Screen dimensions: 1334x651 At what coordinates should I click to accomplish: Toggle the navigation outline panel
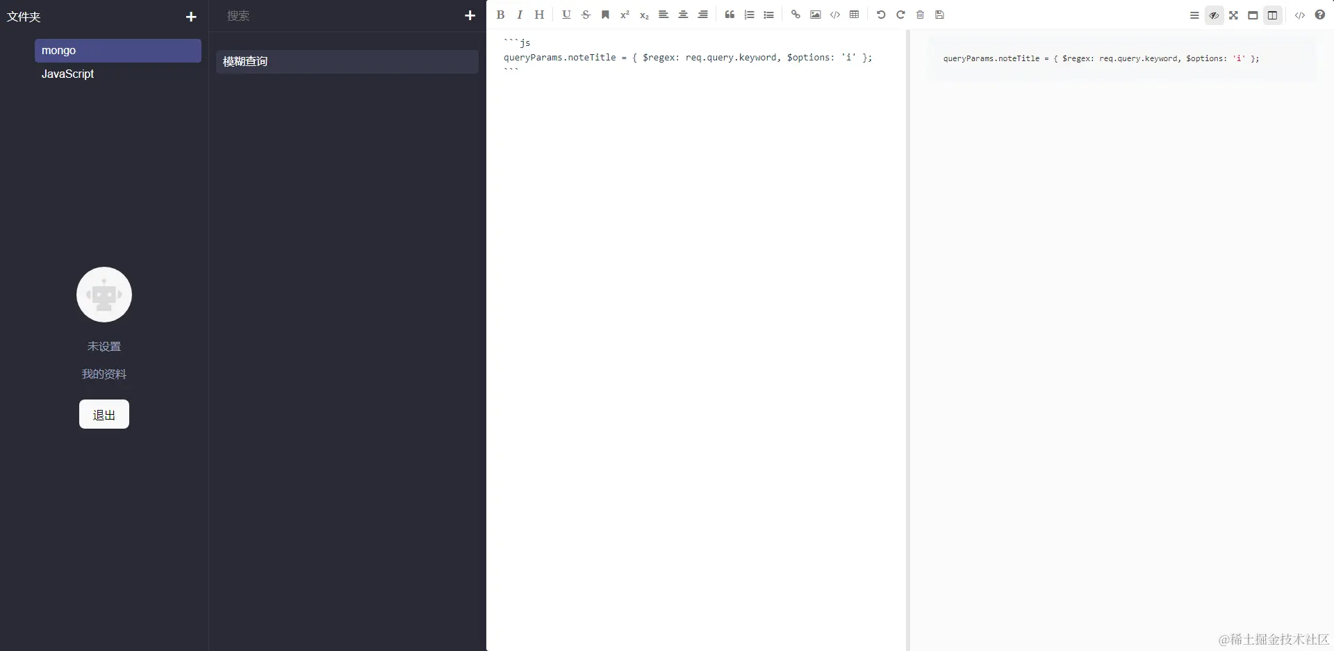coord(1194,15)
